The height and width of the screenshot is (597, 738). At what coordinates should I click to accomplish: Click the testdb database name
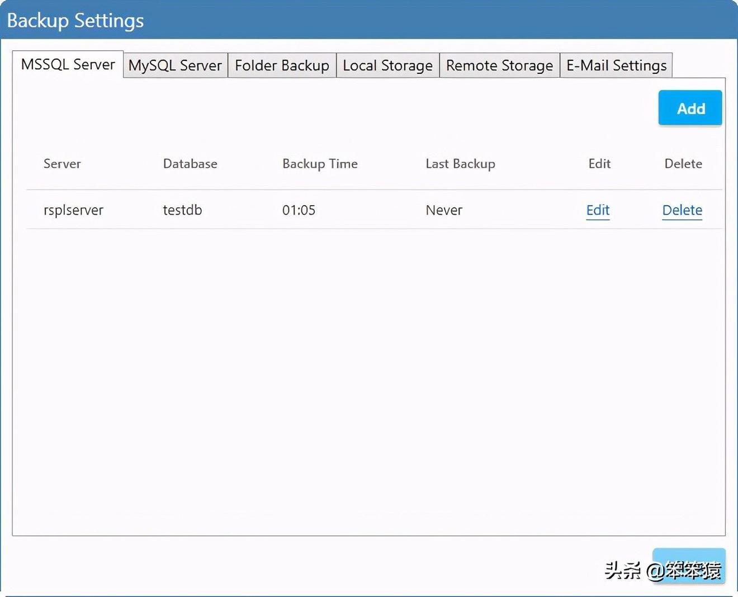(x=182, y=210)
